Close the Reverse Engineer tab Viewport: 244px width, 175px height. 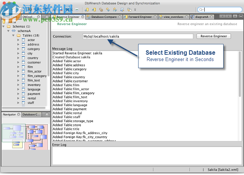[83, 17]
